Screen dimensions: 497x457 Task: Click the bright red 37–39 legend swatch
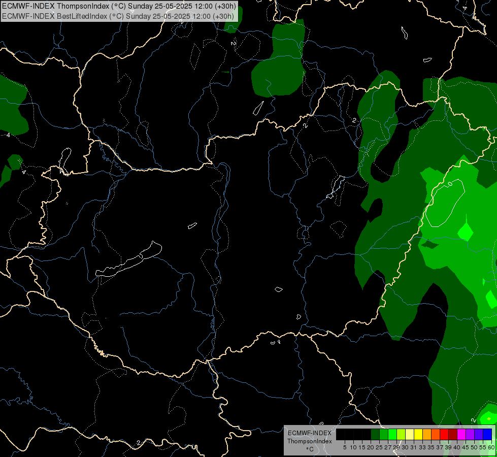(444, 435)
